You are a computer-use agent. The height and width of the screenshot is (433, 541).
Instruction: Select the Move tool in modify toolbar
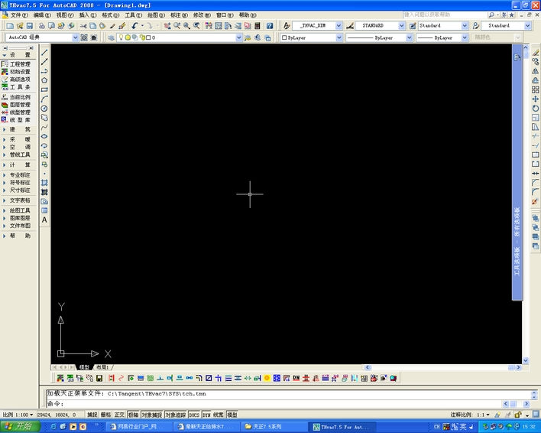click(x=535, y=99)
